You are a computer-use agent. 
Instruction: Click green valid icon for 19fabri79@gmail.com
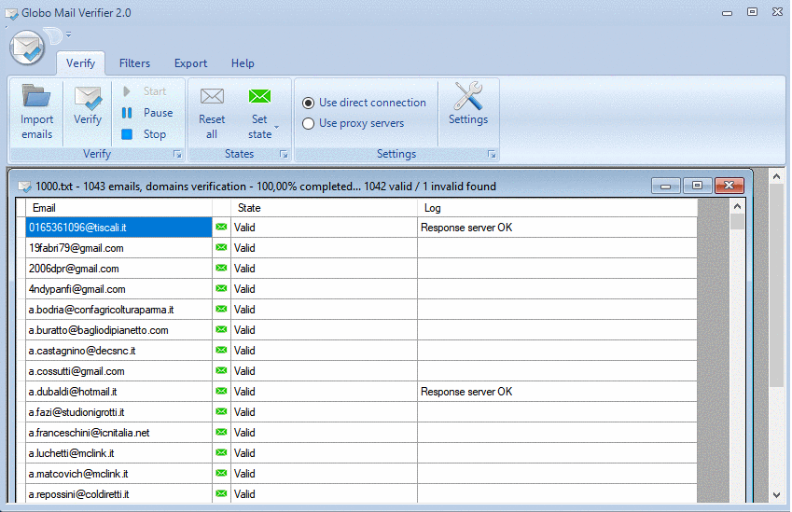221,247
